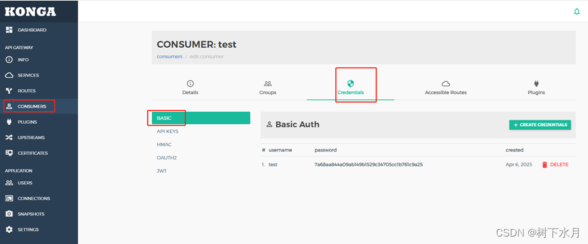This screenshot has width=588, height=244.
Task: Click the Create Credentials button
Action: (x=540, y=125)
